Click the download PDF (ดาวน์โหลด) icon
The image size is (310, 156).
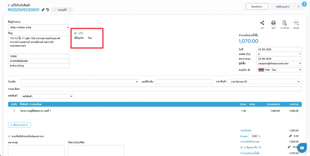tap(285, 23)
